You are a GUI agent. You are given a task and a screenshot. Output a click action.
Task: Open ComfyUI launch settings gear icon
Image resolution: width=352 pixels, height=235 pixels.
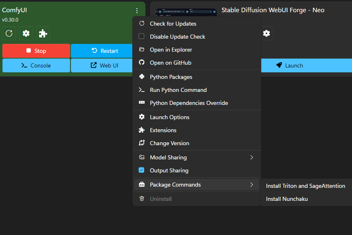(26, 33)
